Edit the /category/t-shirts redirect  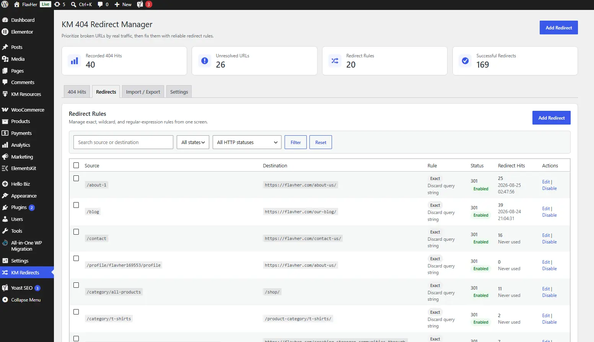coord(546,316)
